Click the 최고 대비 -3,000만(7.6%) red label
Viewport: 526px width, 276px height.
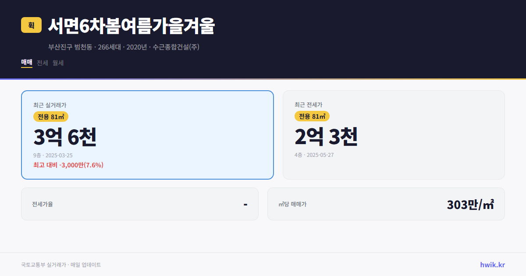[x=68, y=165]
